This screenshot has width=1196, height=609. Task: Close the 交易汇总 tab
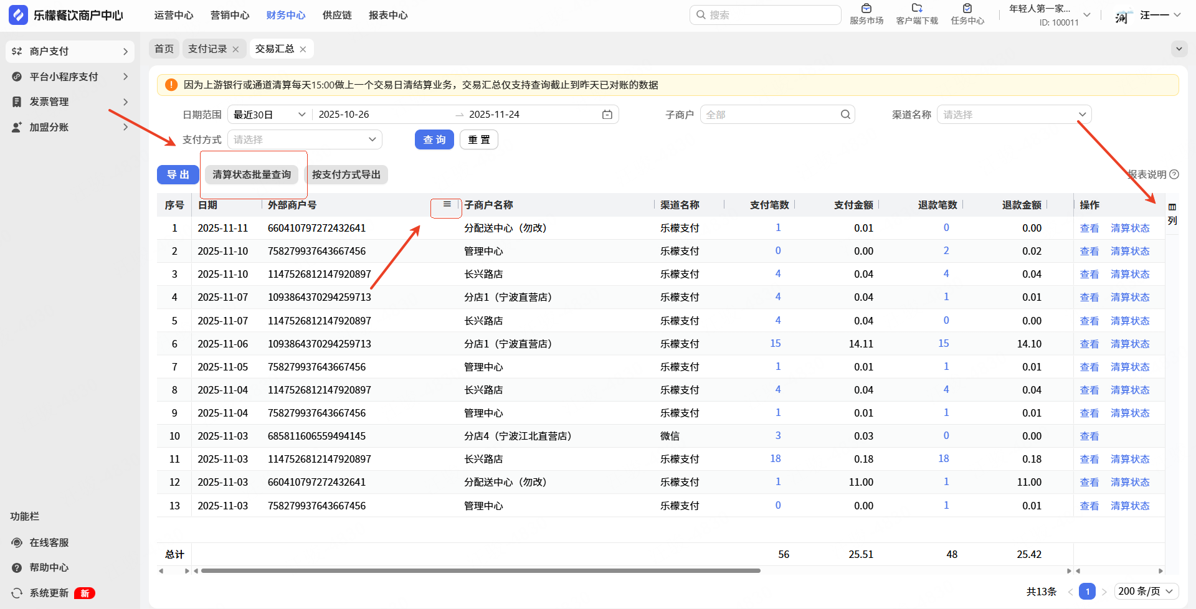303,49
